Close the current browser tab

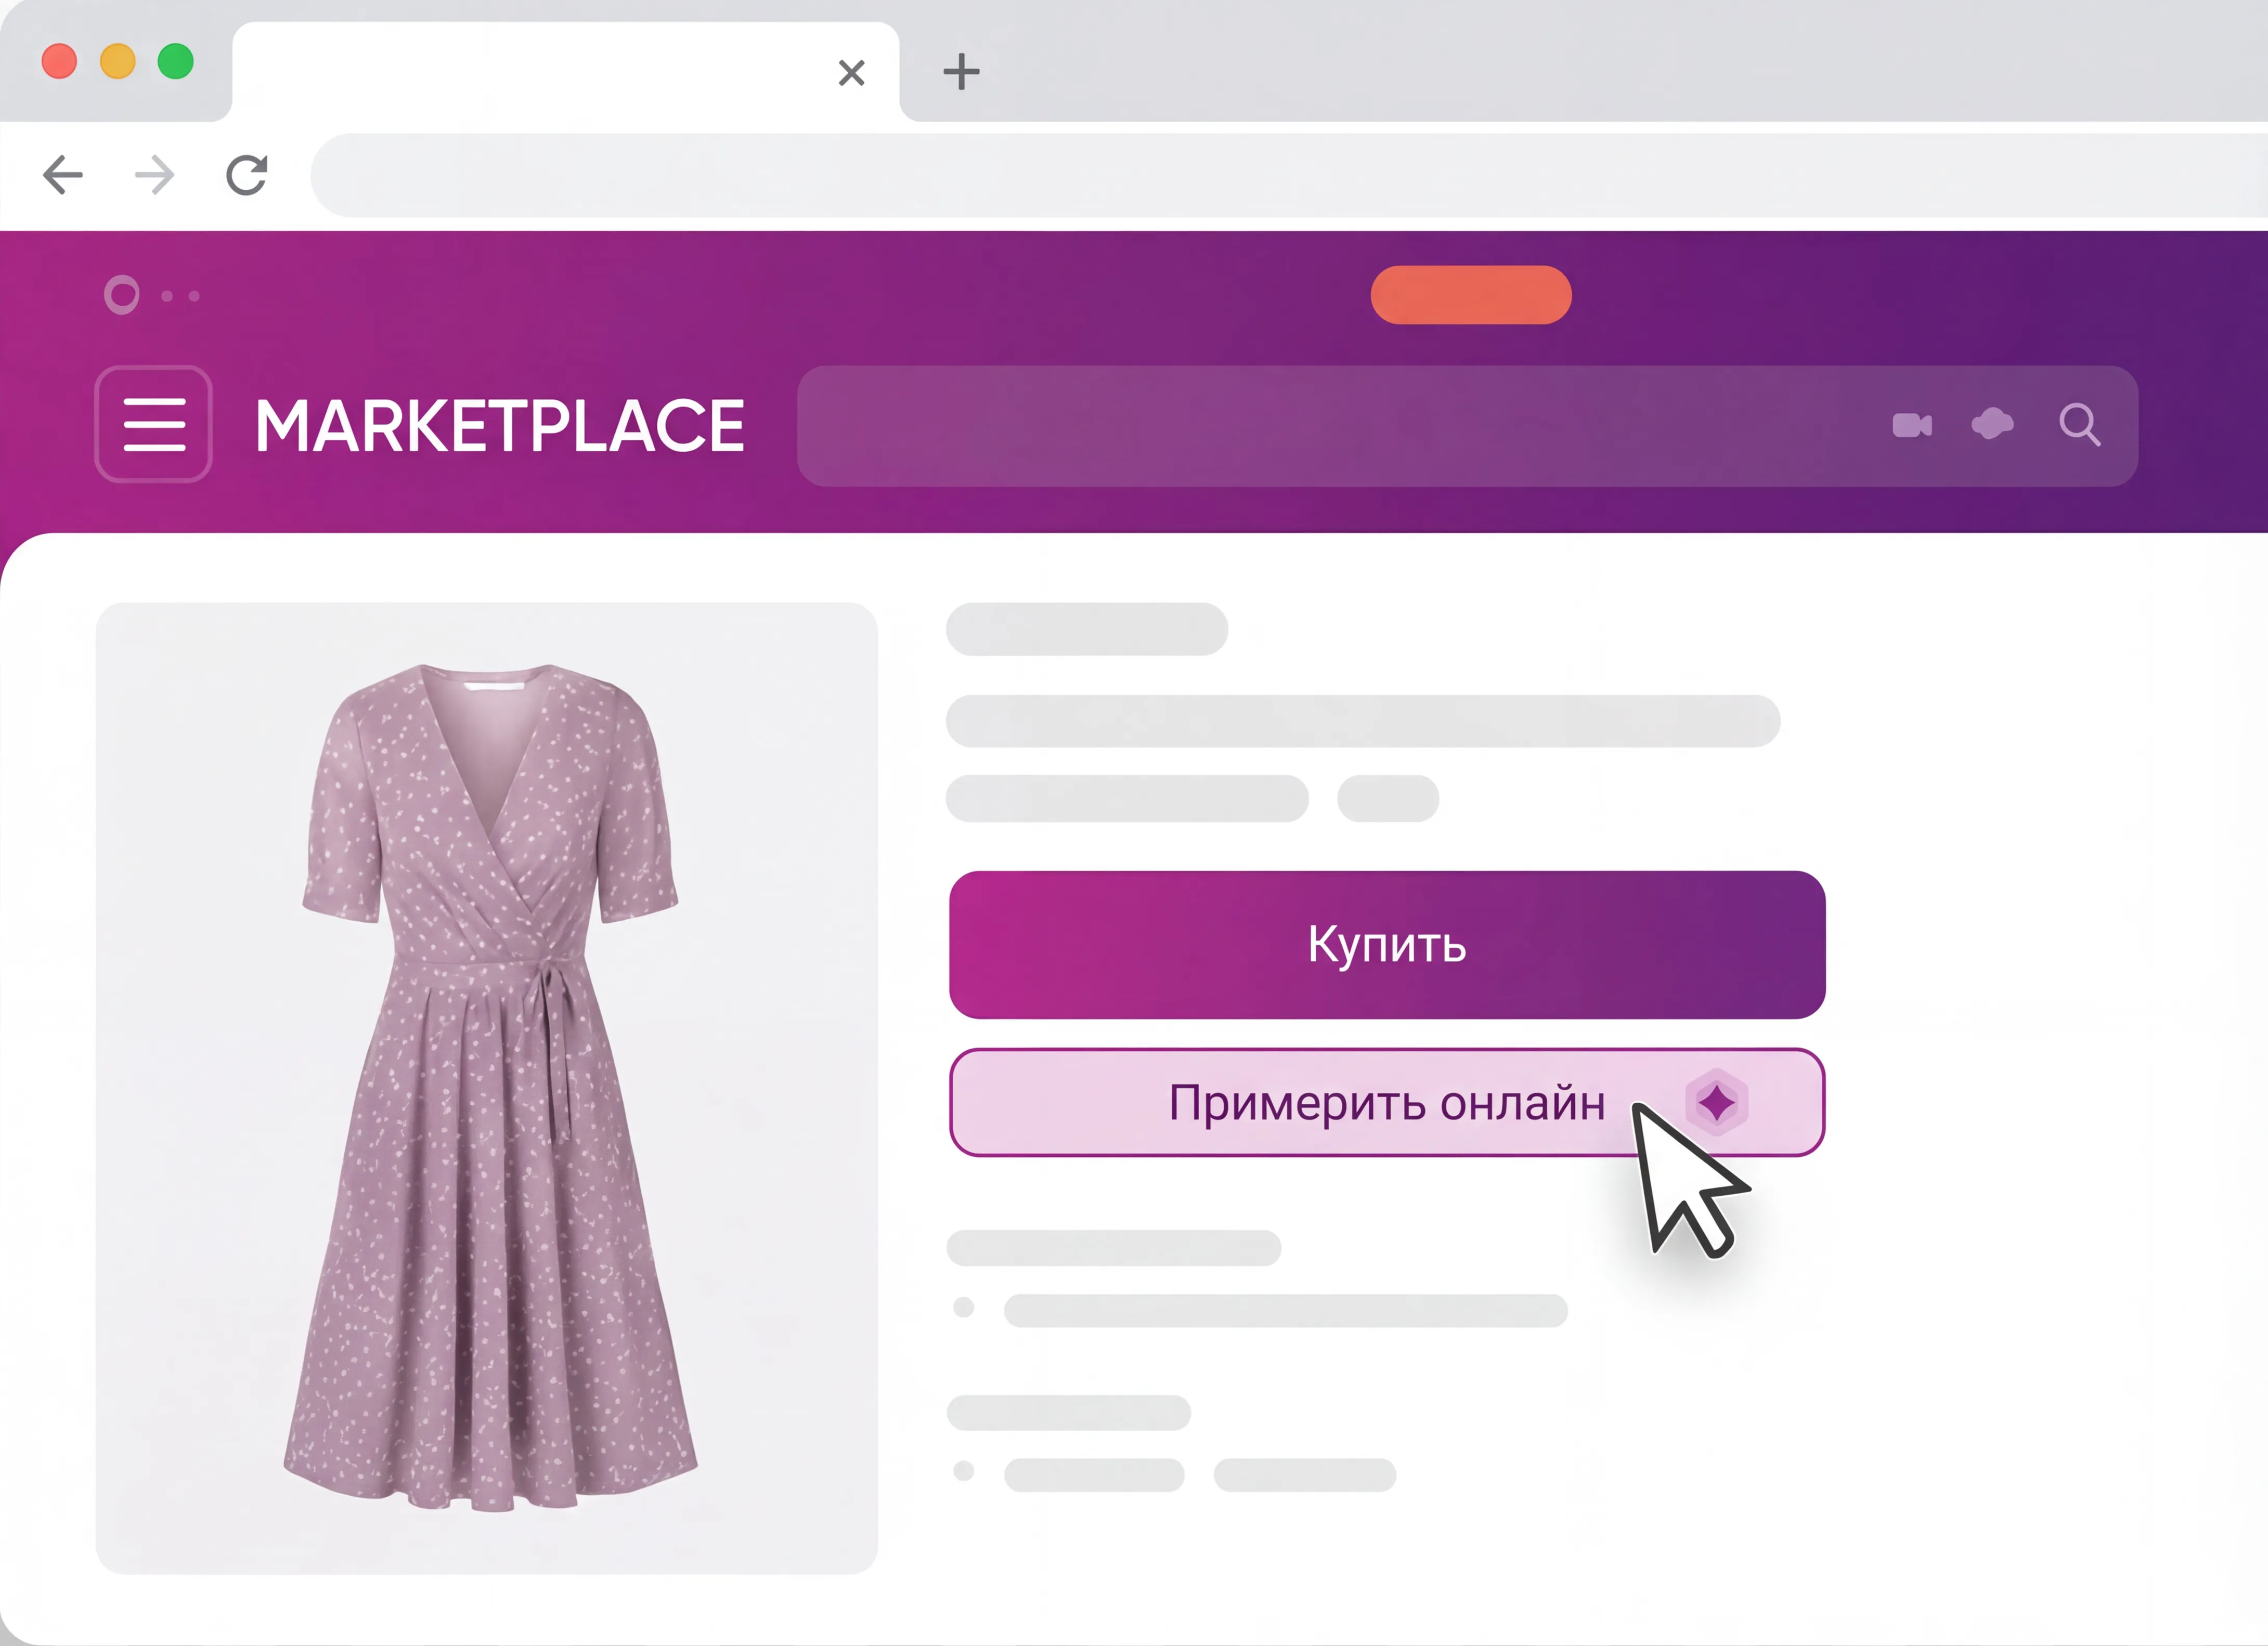coord(851,73)
